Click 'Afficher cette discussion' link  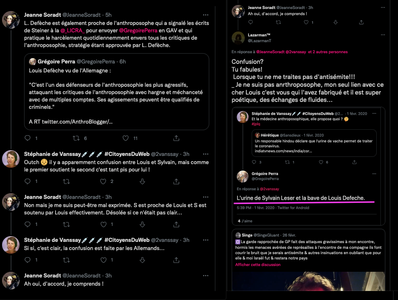(257, 265)
